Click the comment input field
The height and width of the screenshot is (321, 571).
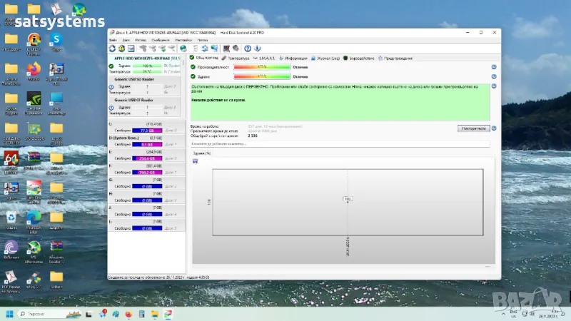[x=339, y=144]
